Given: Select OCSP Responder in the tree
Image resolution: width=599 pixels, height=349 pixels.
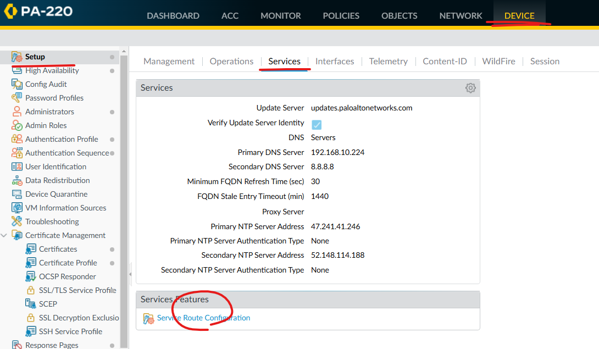Looking at the screenshot, I should 67,276.
